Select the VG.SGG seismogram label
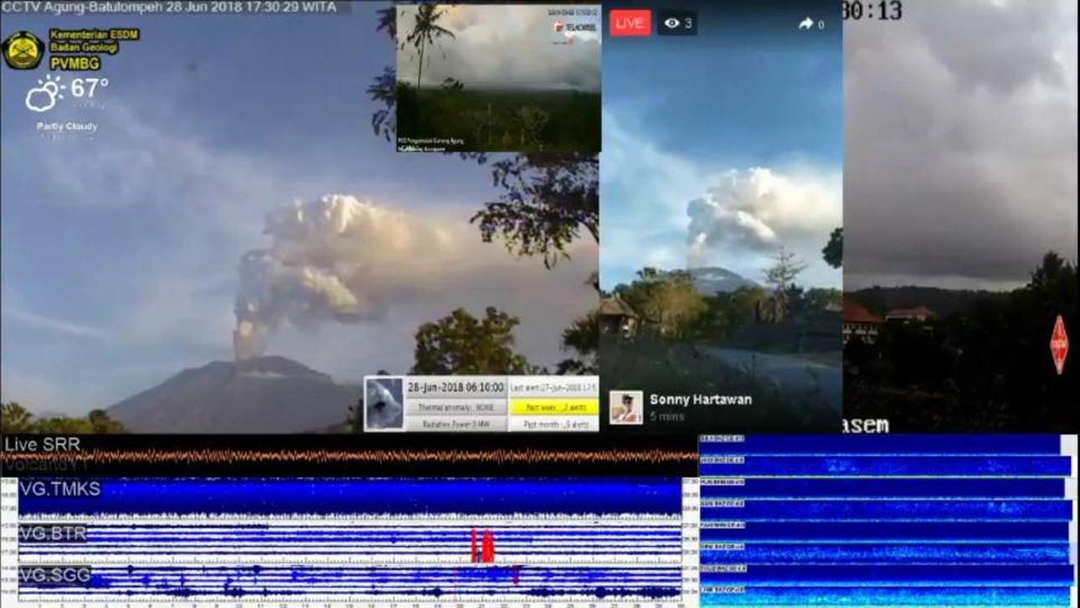Screen dimensions: 1080x608 (55, 575)
